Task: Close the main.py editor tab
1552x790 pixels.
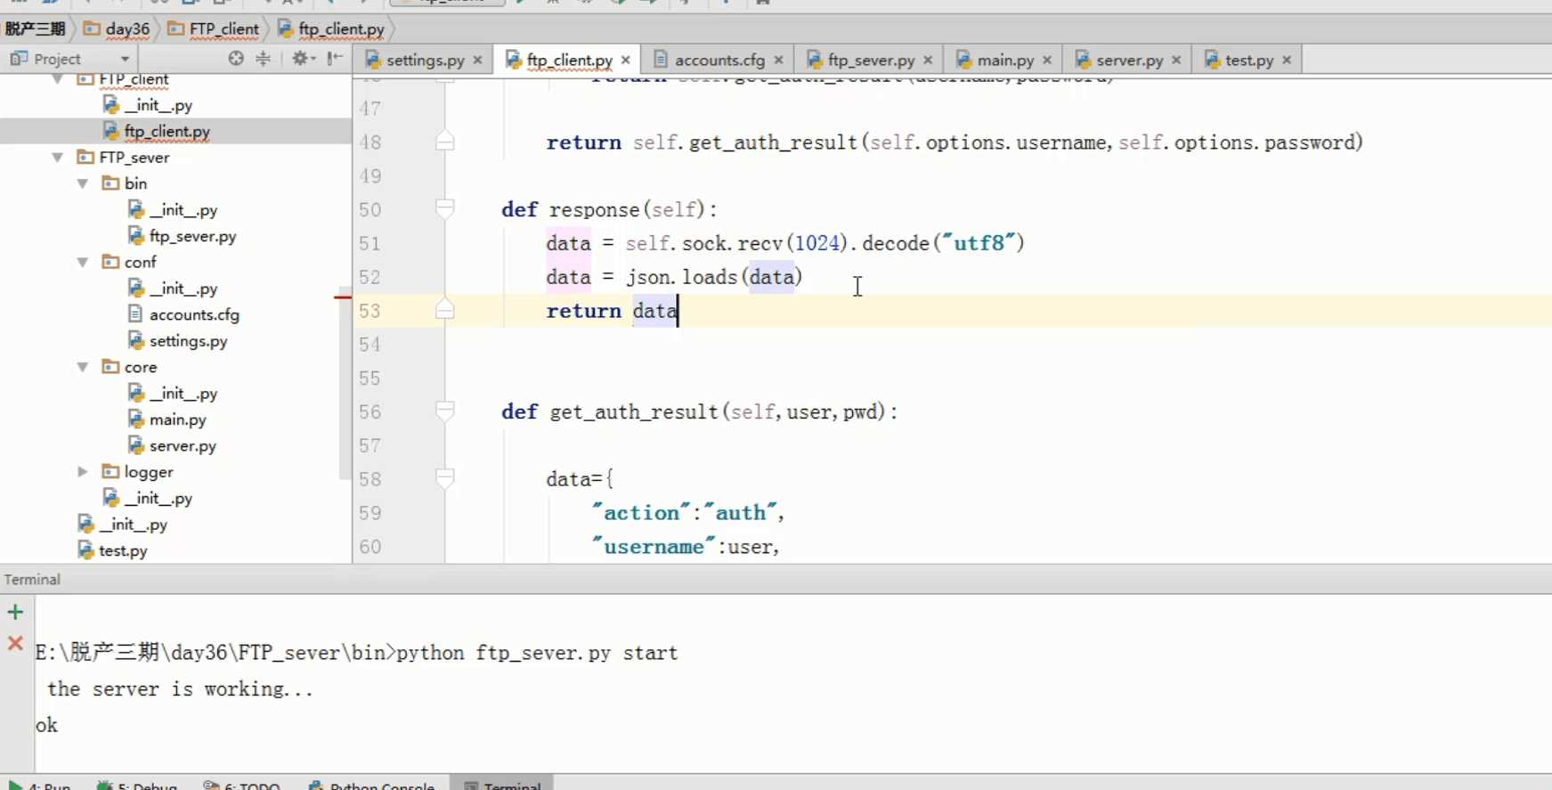Action: coord(1048,60)
